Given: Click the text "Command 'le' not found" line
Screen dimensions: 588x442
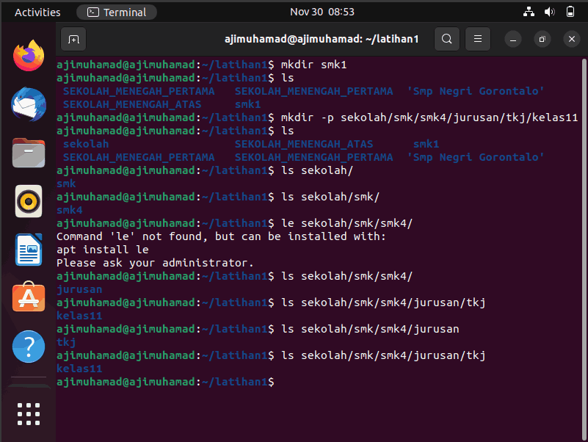Looking at the screenshot, I should point(221,236).
